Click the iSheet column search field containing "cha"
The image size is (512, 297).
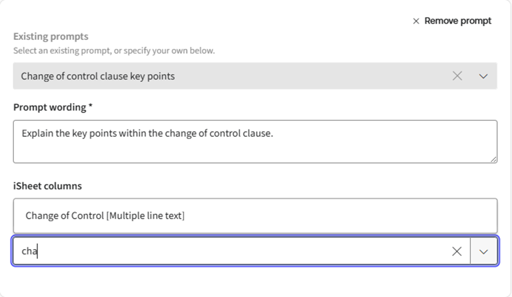click(232, 251)
